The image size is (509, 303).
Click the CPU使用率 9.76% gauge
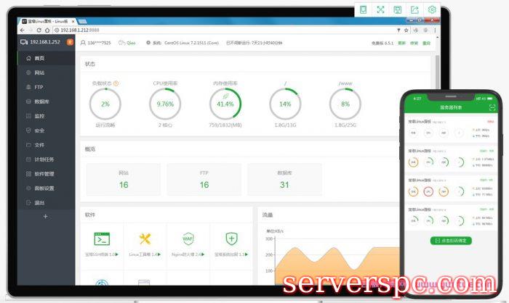click(x=165, y=104)
